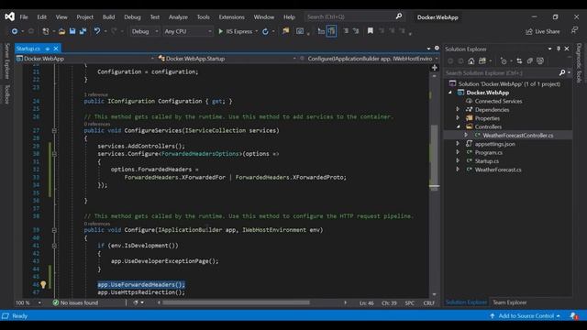Click the camera snapshot toolbar icon
The image size is (587, 330).
click(300, 31)
